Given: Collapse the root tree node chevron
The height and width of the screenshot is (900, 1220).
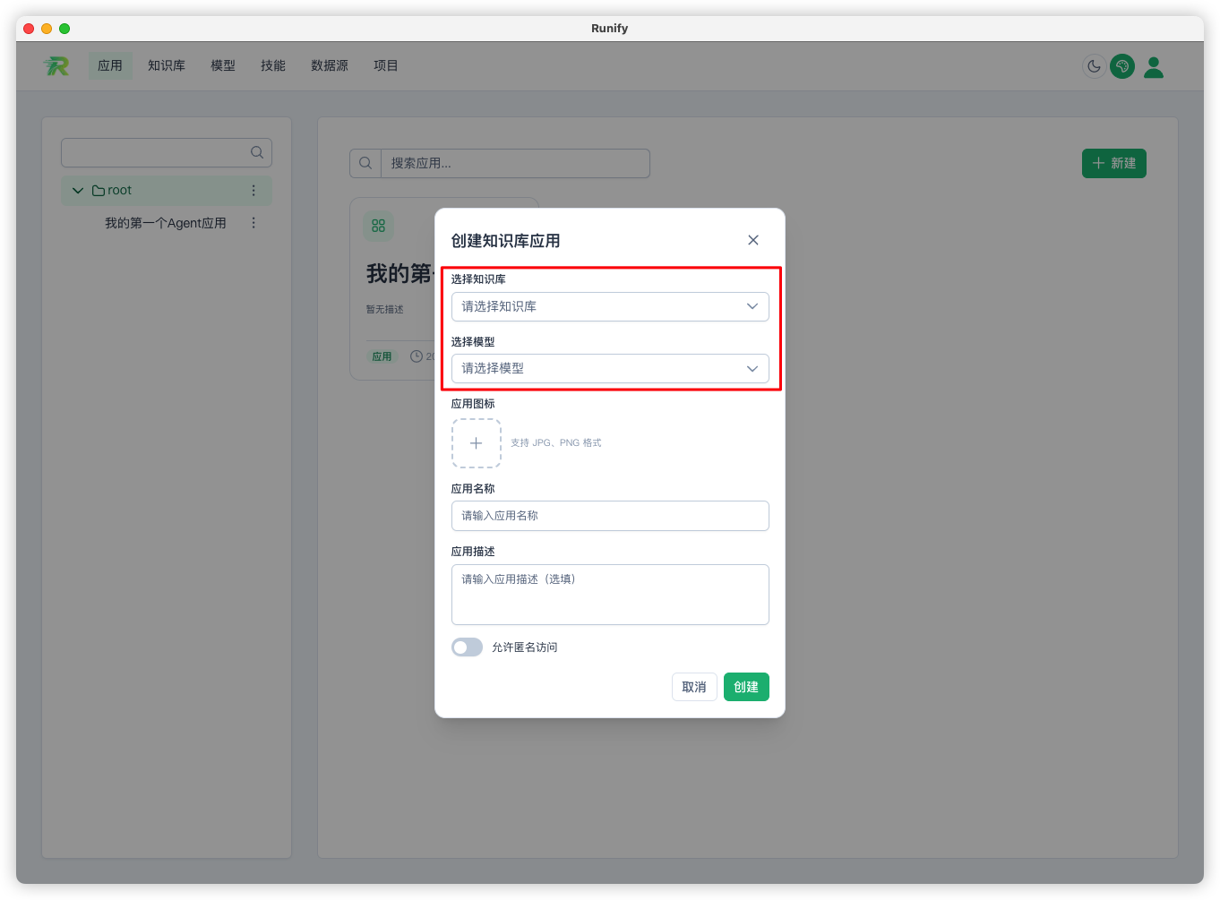Looking at the screenshot, I should pyautogui.click(x=78, y=191).
